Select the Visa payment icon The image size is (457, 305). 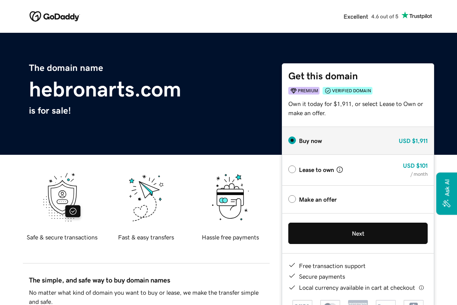302,302
